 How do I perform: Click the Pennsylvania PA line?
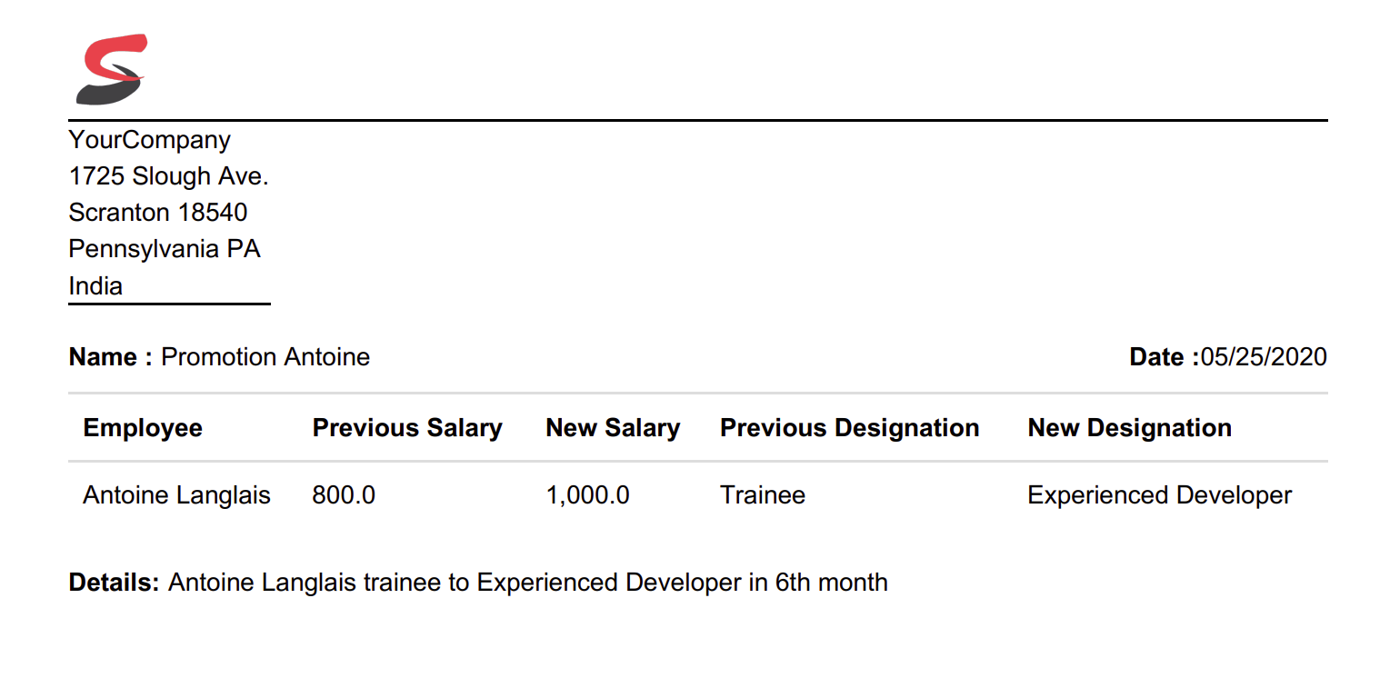point(165,249)
